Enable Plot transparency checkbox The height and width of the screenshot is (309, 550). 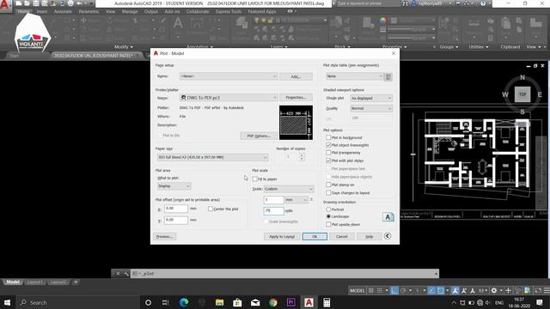click(328, 153)
